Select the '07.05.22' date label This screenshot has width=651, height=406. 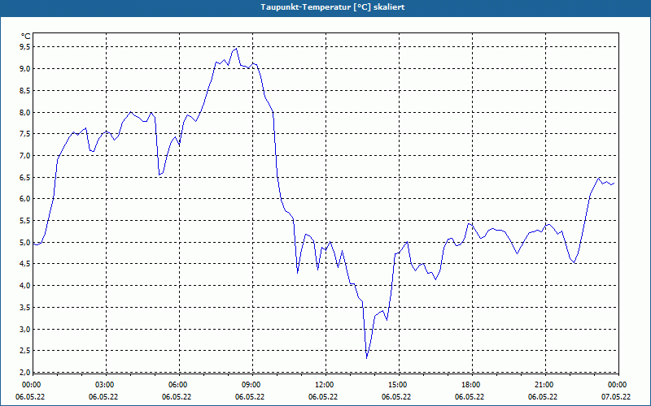coord(616,397)
